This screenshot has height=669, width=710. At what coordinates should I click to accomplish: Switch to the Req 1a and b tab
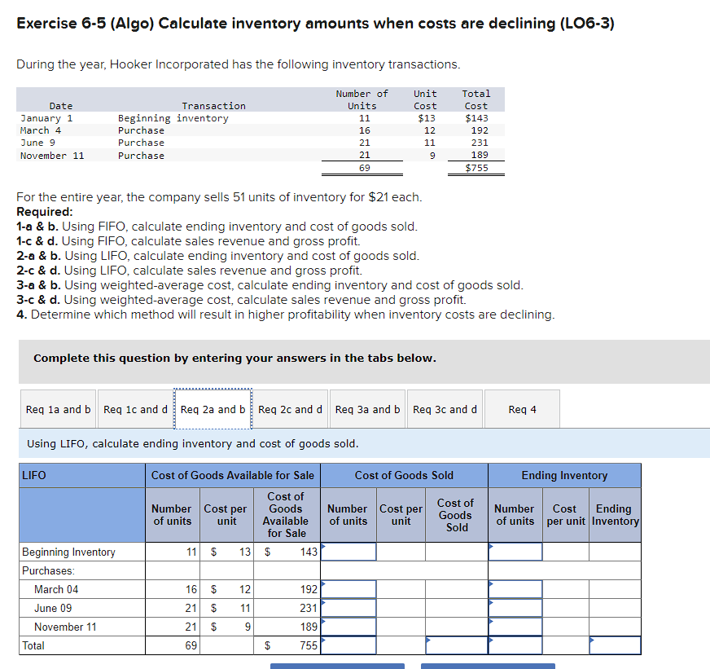click(x=57, y=409)
